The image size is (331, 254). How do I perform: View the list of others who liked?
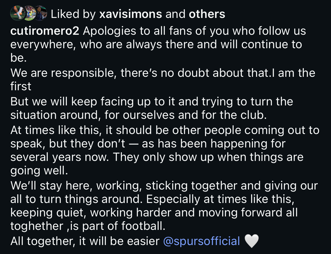[x=207, y=14]
